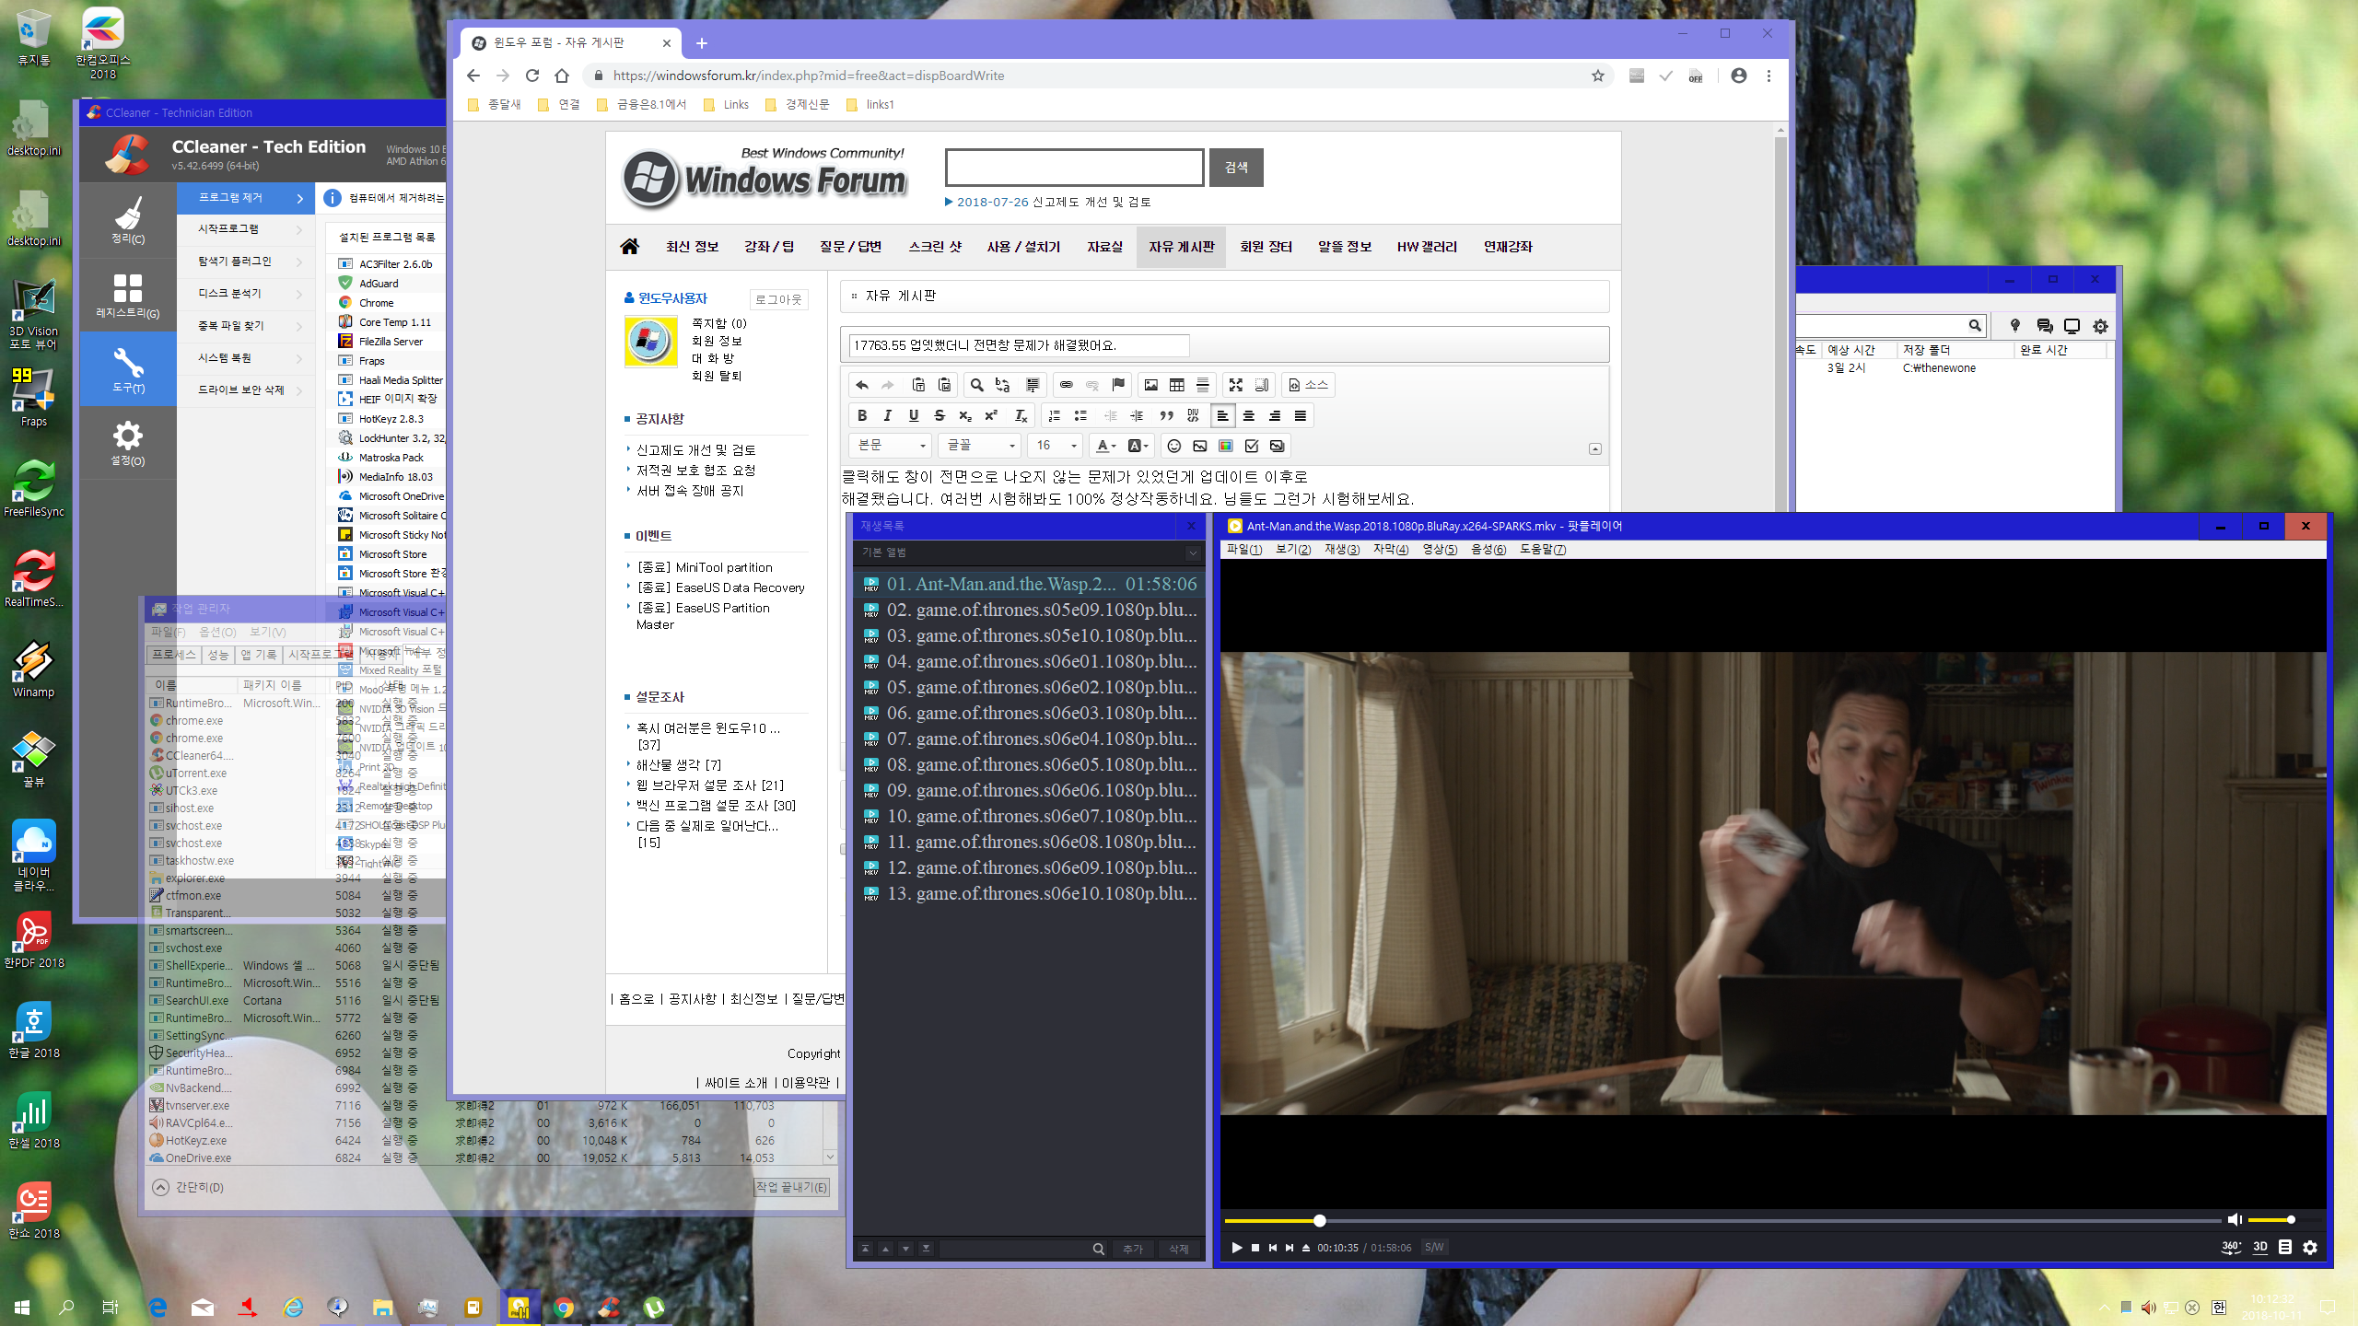Open the 자유 게시판 forum menu
The width and height of the screenshot is (2358, 1326).
click(1181, 247)
